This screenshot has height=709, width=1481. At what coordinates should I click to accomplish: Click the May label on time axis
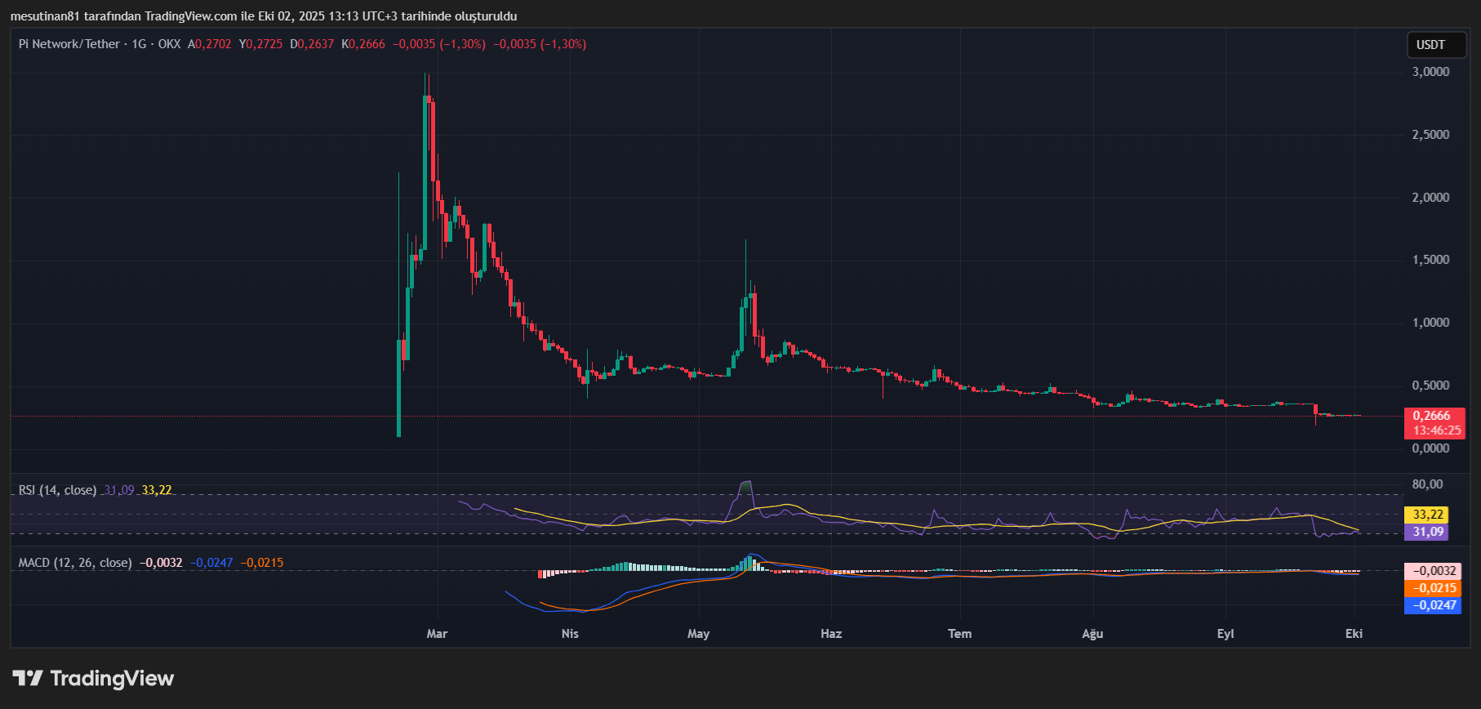tap(698, 634)
